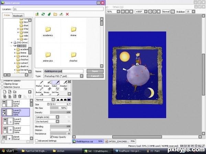Click the trash can delete layer icon
Screen dimensions: 206x154
(x=20, y=97)
